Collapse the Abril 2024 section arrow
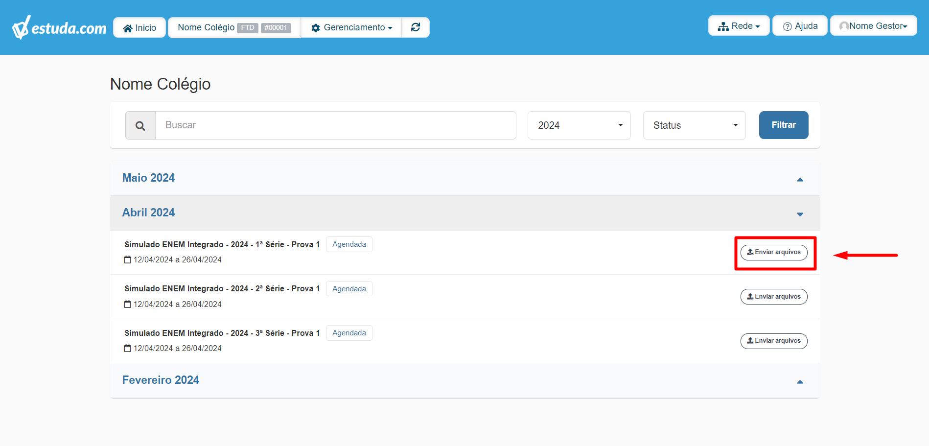 (x=800, y=214)
